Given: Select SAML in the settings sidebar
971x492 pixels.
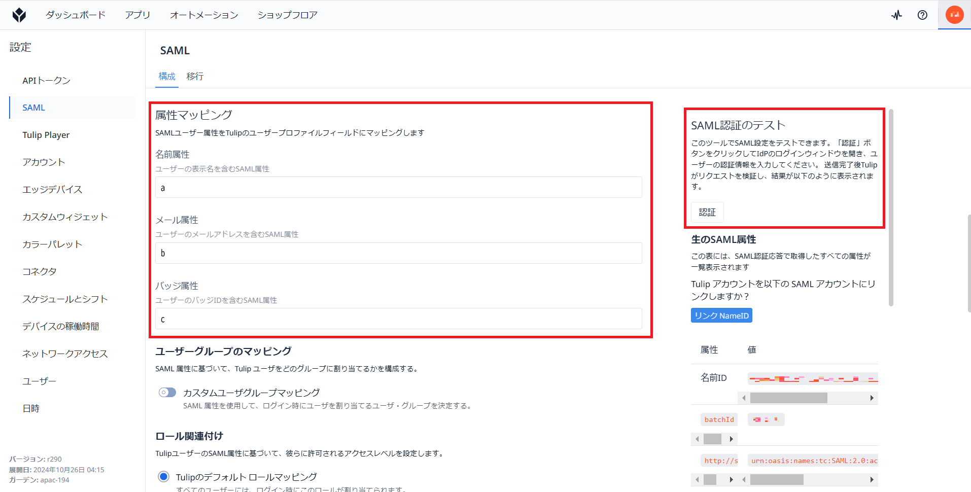Looking at the screenshot, I should [x=72, y=108].
